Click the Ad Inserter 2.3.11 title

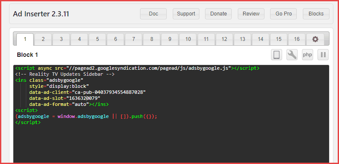(x=41, y=14)
